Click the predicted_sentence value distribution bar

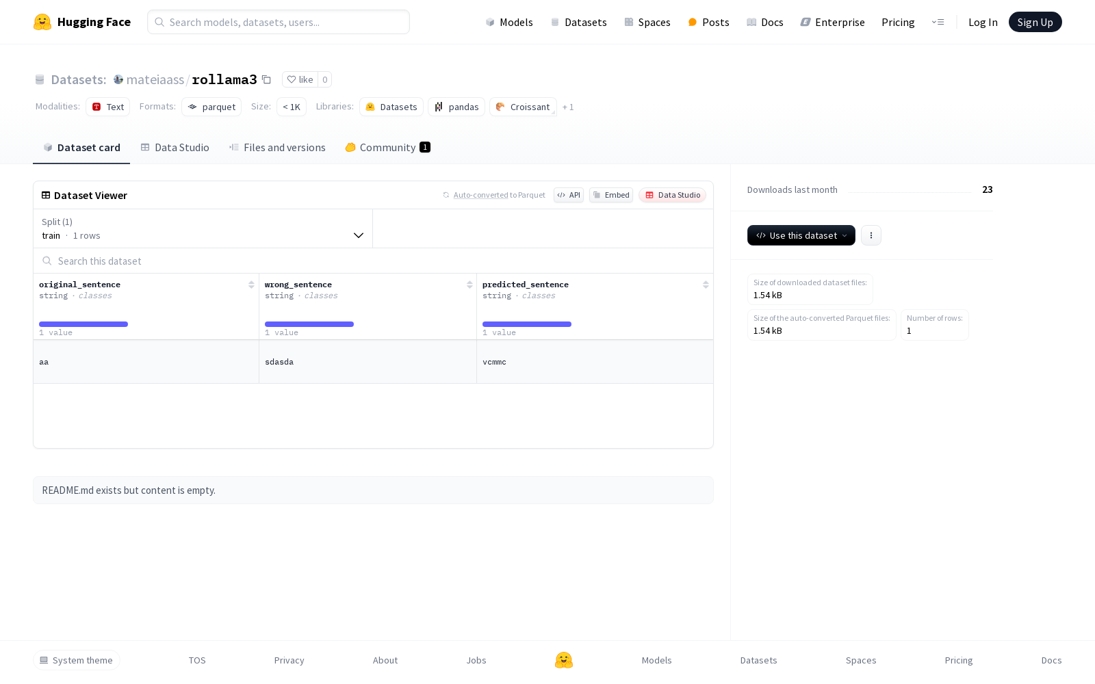click(x=527, y=324)
